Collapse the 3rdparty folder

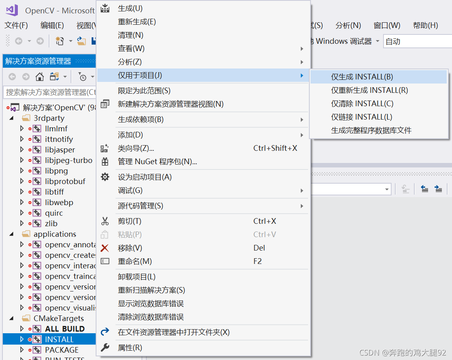(x=11, y=118)
